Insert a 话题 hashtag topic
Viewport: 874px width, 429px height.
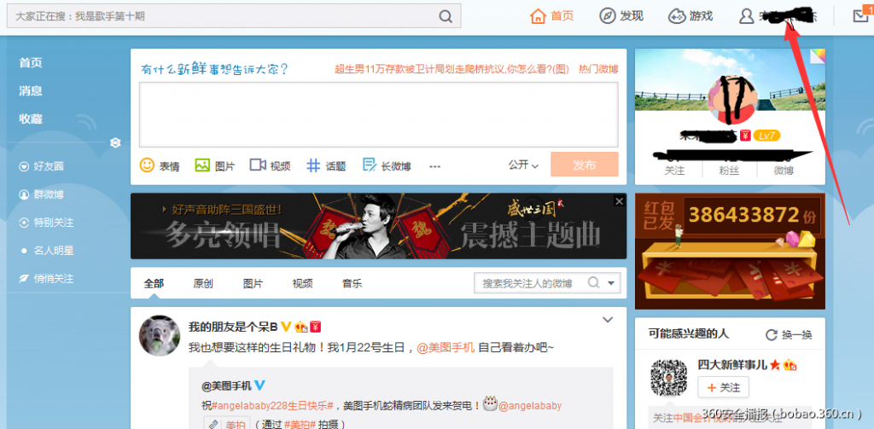314,165
